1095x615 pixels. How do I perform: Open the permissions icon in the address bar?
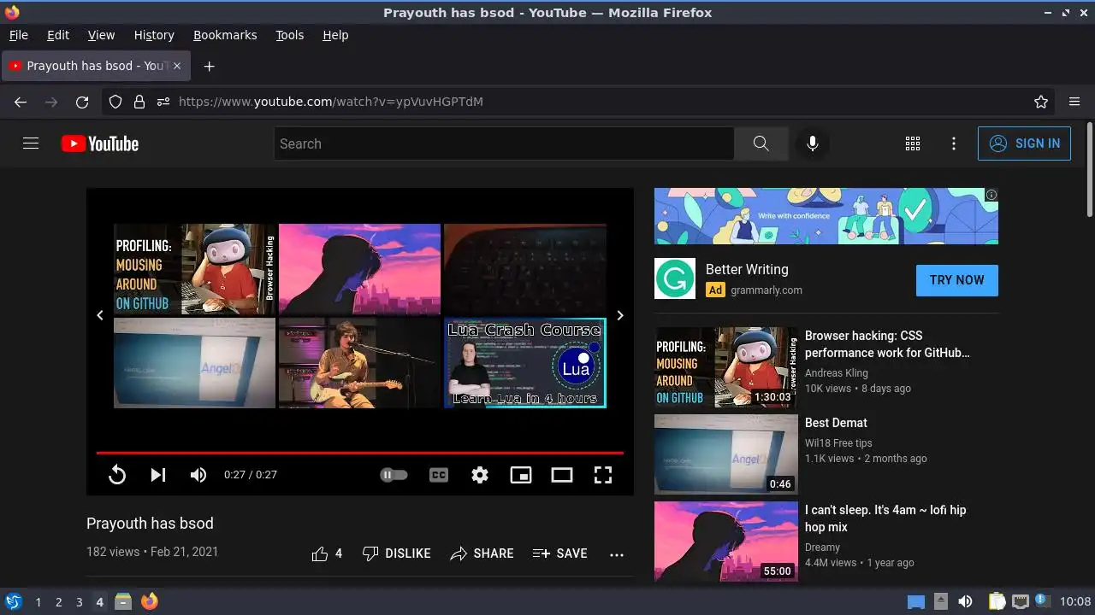point(163,102)
